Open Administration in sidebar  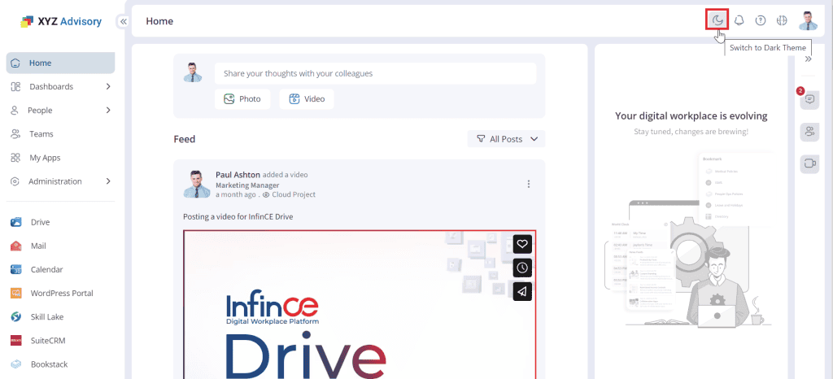[x=55, y=181]
